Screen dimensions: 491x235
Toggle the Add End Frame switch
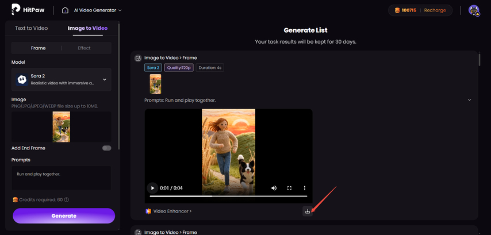pyautogui.click(x=107, y=148)
